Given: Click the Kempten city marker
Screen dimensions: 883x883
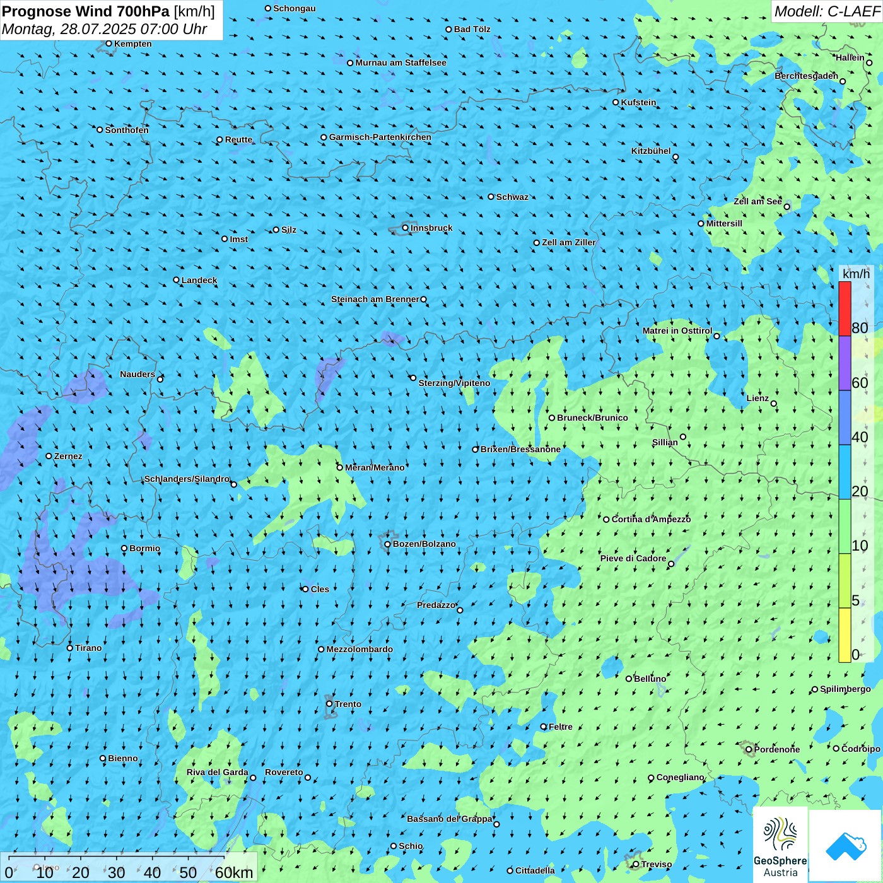Looking at the screenshot, I should coord(108,44).
